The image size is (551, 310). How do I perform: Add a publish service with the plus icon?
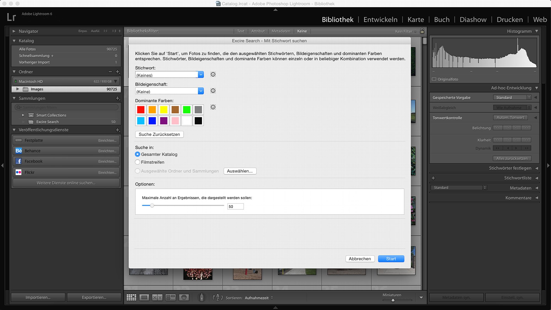[118, 130]
